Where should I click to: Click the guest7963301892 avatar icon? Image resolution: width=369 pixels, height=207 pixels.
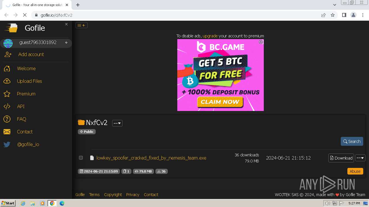(x=8, y=43)
